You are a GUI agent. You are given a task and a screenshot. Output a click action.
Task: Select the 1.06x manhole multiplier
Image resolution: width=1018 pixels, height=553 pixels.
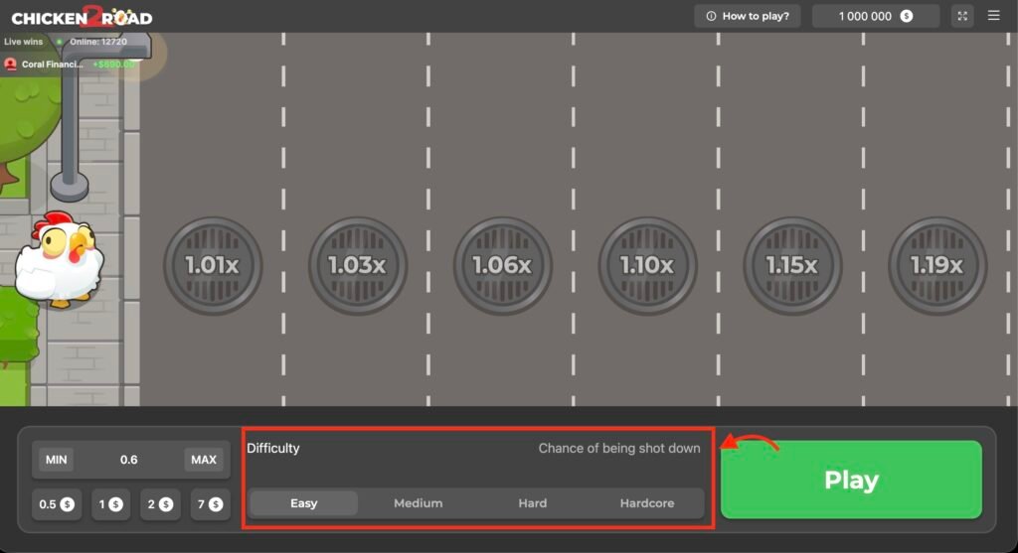(502, 266)
